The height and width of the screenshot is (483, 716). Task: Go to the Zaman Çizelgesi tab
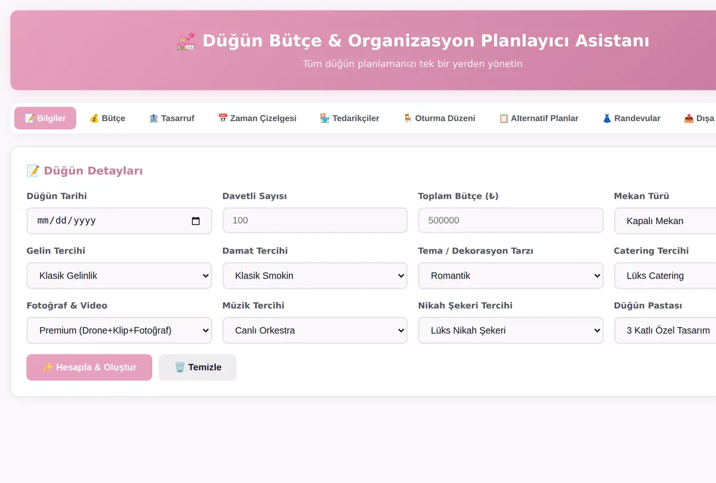coord(257,118)
